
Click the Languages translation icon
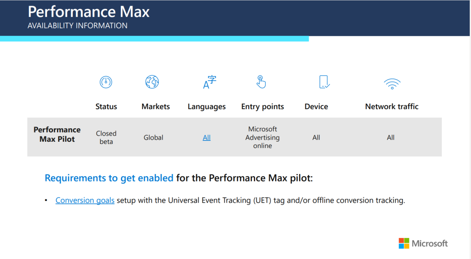209,82
